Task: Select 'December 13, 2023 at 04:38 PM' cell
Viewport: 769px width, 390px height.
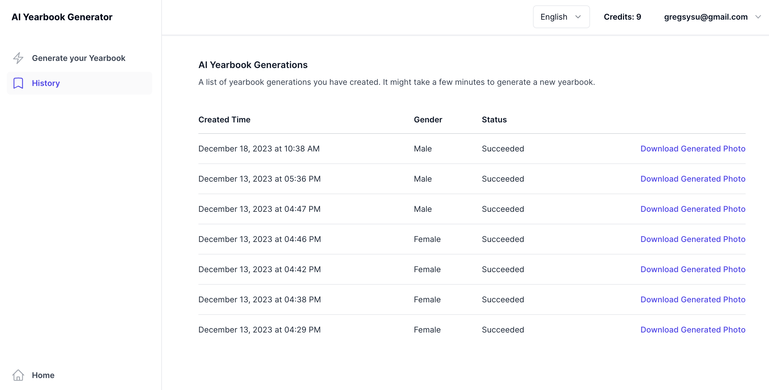Action: (259, 299)
